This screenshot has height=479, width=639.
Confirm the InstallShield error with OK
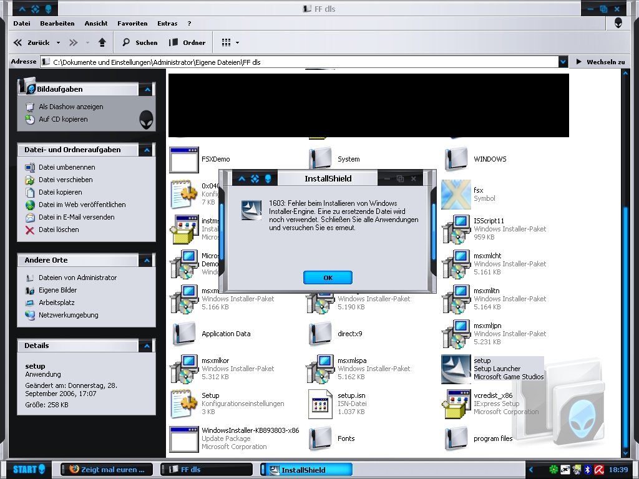328,278
